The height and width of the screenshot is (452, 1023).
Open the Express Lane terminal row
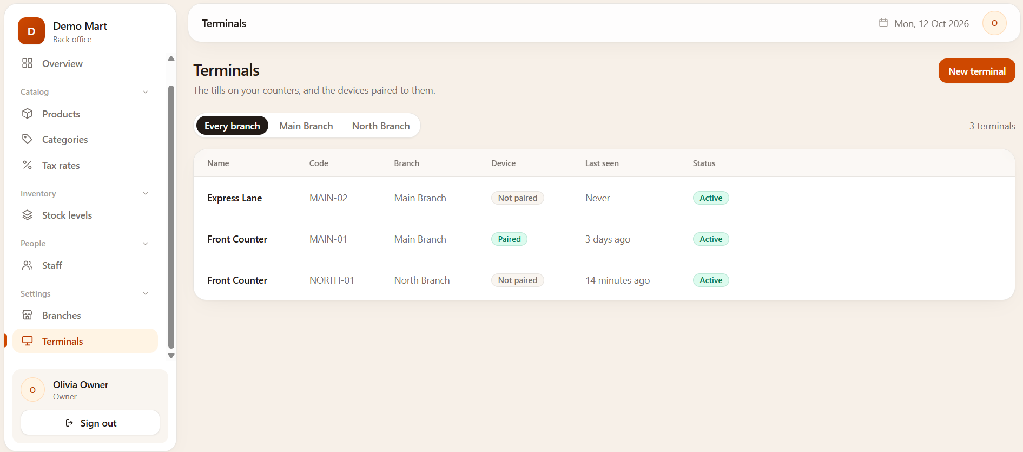[604, 198]
